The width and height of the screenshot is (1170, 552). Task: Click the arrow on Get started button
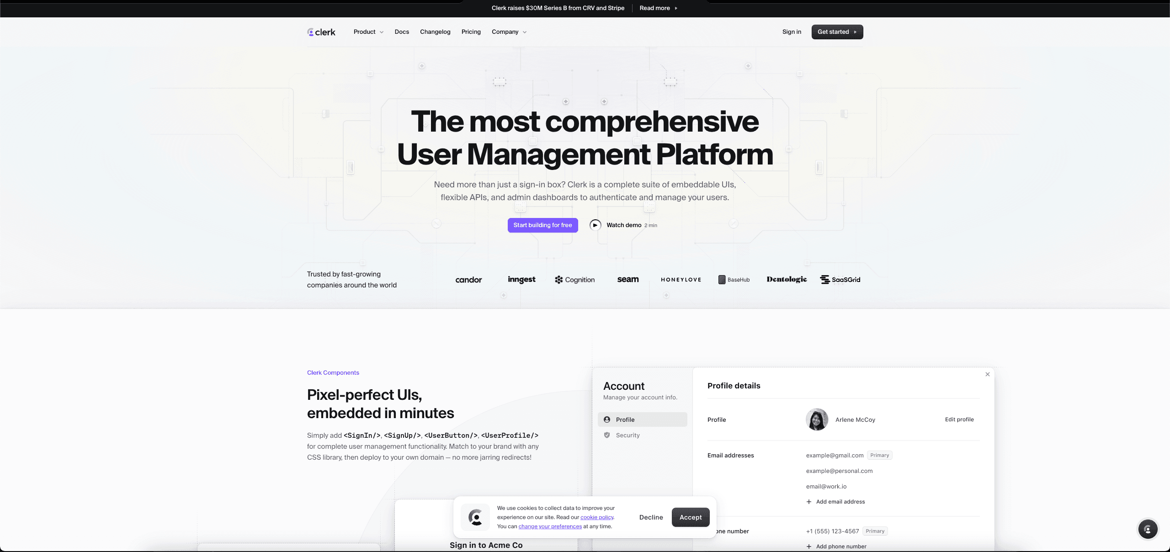coord(855,32)
